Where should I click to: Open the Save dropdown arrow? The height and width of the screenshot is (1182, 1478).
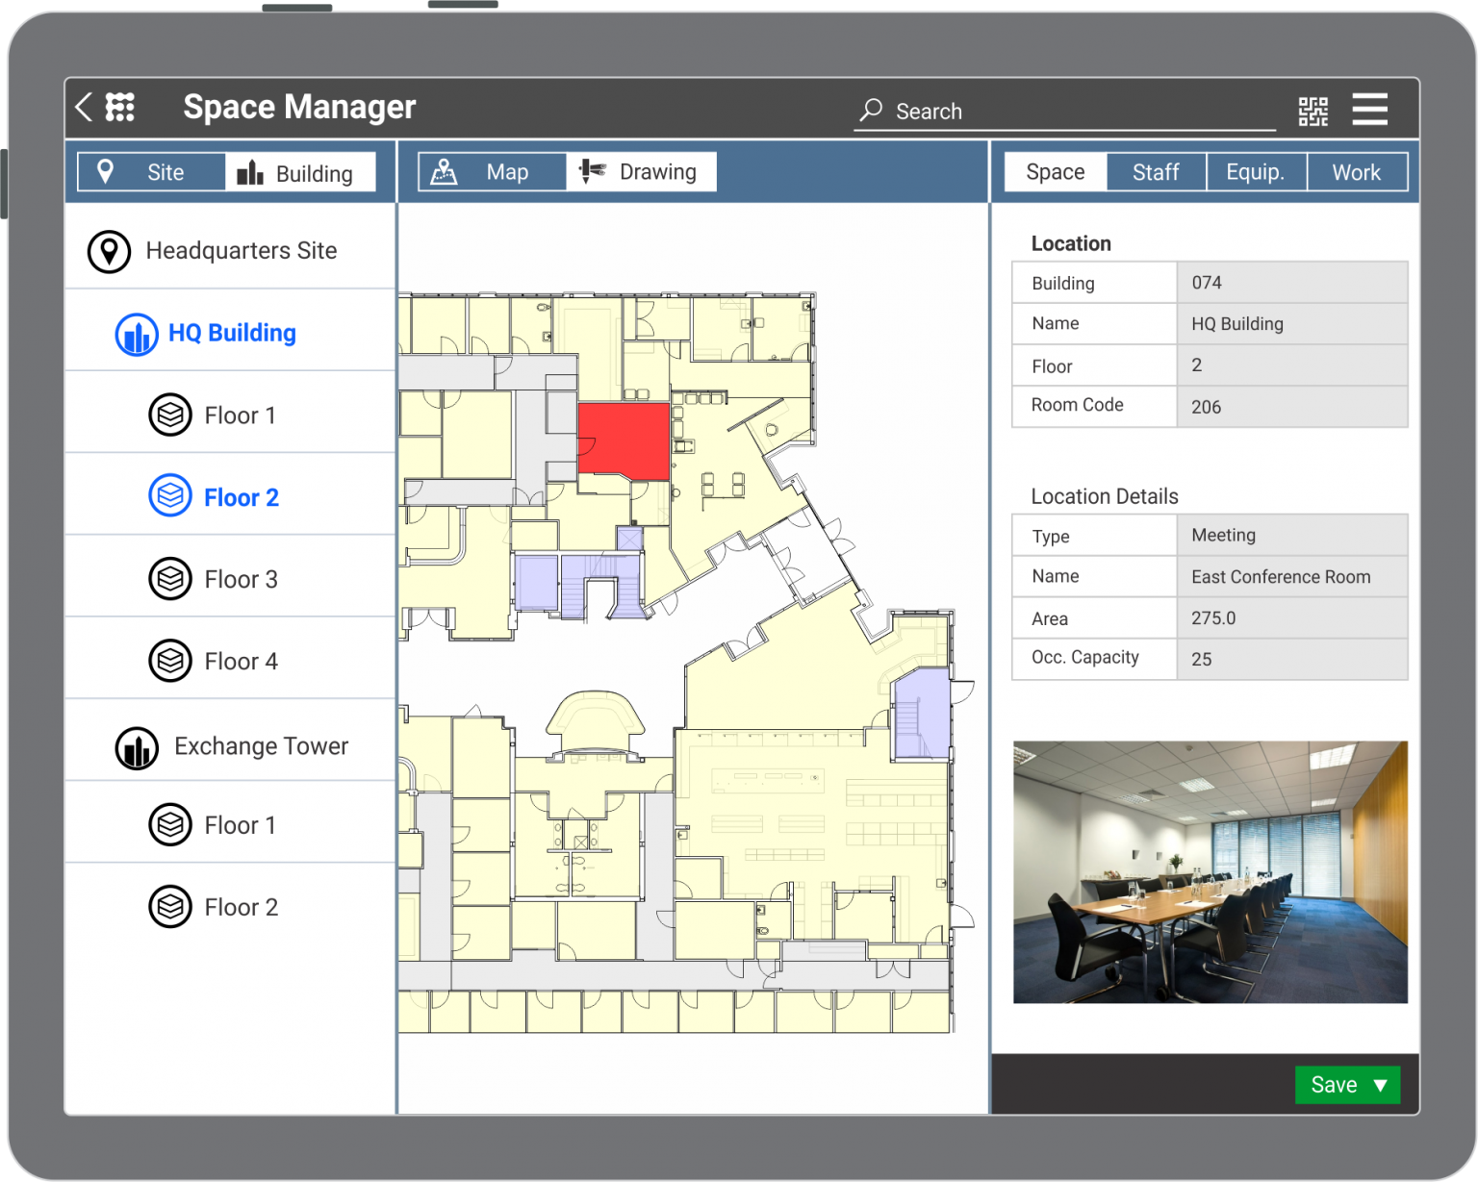pos(1379,1084)
